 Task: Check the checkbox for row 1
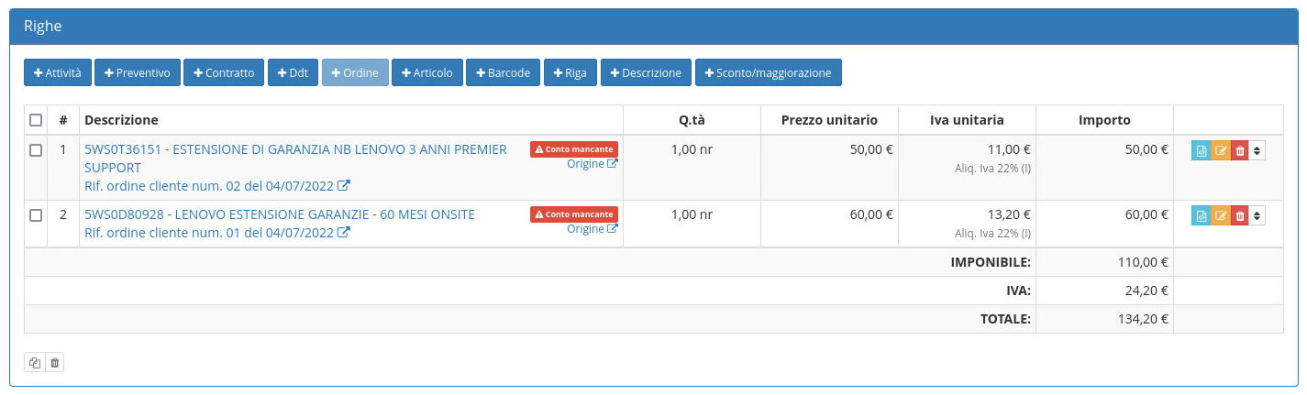[x=36, y=150]
